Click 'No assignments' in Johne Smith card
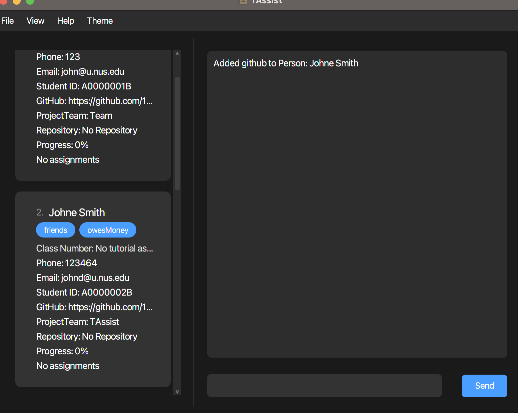 click(x=68, y=366)
